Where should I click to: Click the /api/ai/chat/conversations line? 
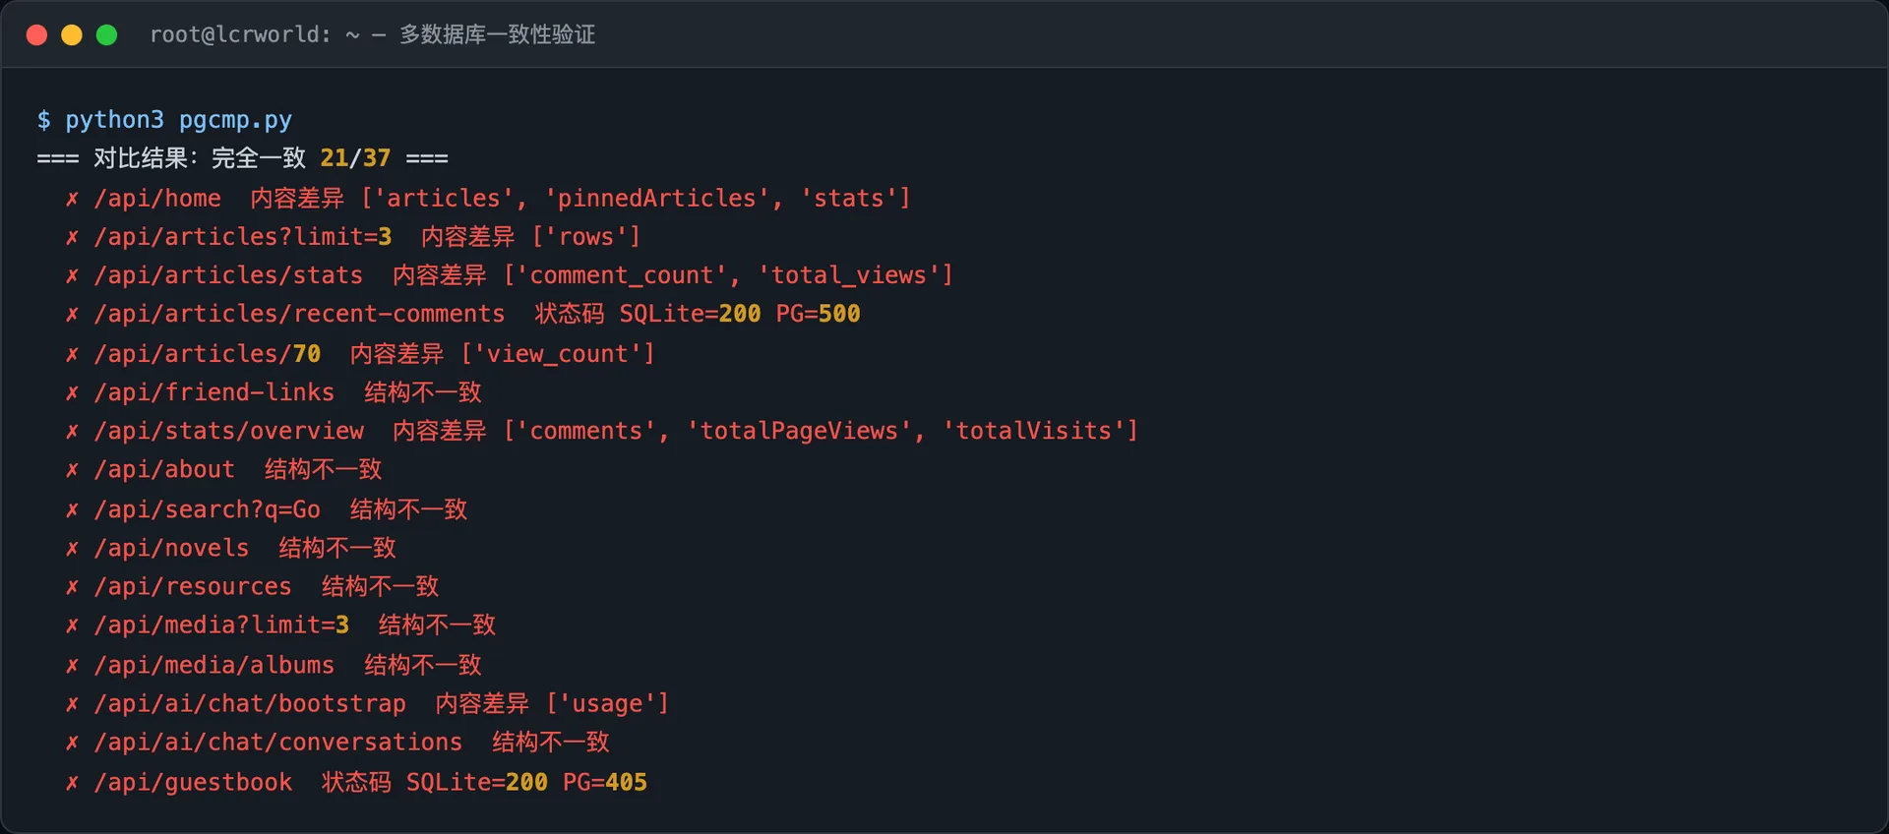pos(337,743)
